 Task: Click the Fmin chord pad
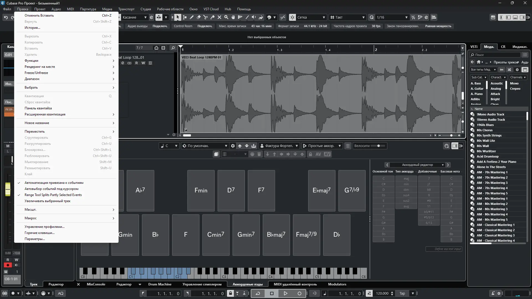pyautogui.click(x=201, y=190)
